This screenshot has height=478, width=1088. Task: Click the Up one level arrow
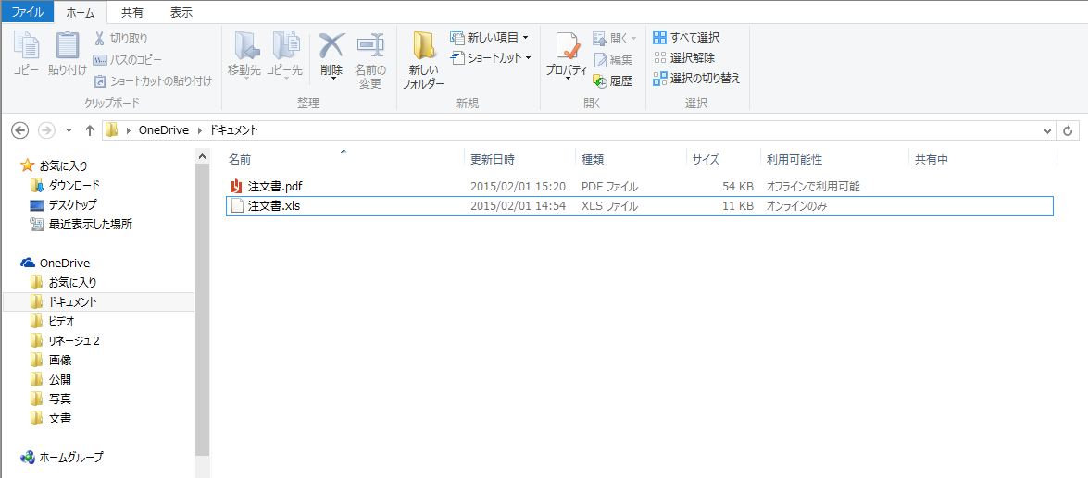(x=89, y=130)
